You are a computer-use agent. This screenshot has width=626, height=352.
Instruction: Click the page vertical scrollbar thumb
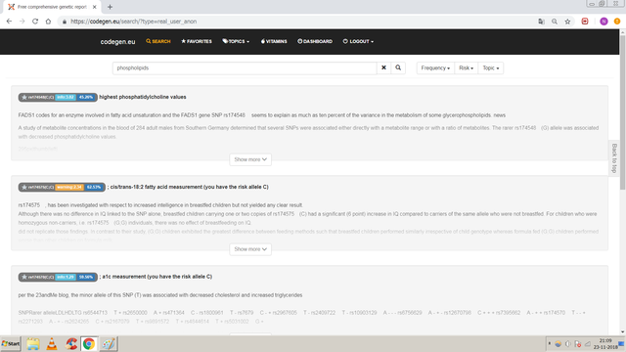coord(622,111)
